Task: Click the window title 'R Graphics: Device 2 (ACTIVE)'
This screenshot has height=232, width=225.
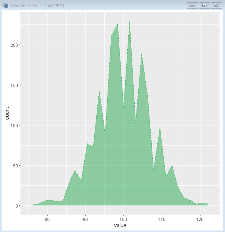Action: [x=37, y=6]
